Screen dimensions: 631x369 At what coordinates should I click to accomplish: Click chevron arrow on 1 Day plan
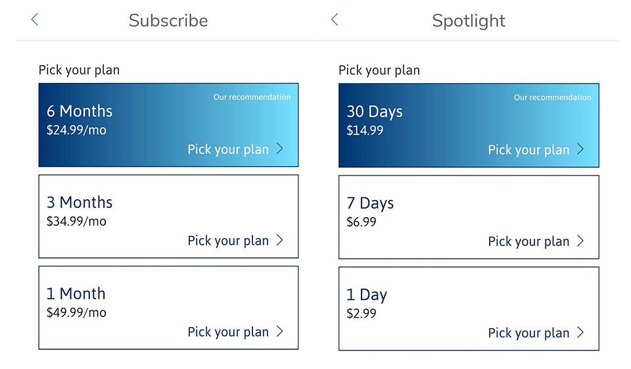(580, 332)
